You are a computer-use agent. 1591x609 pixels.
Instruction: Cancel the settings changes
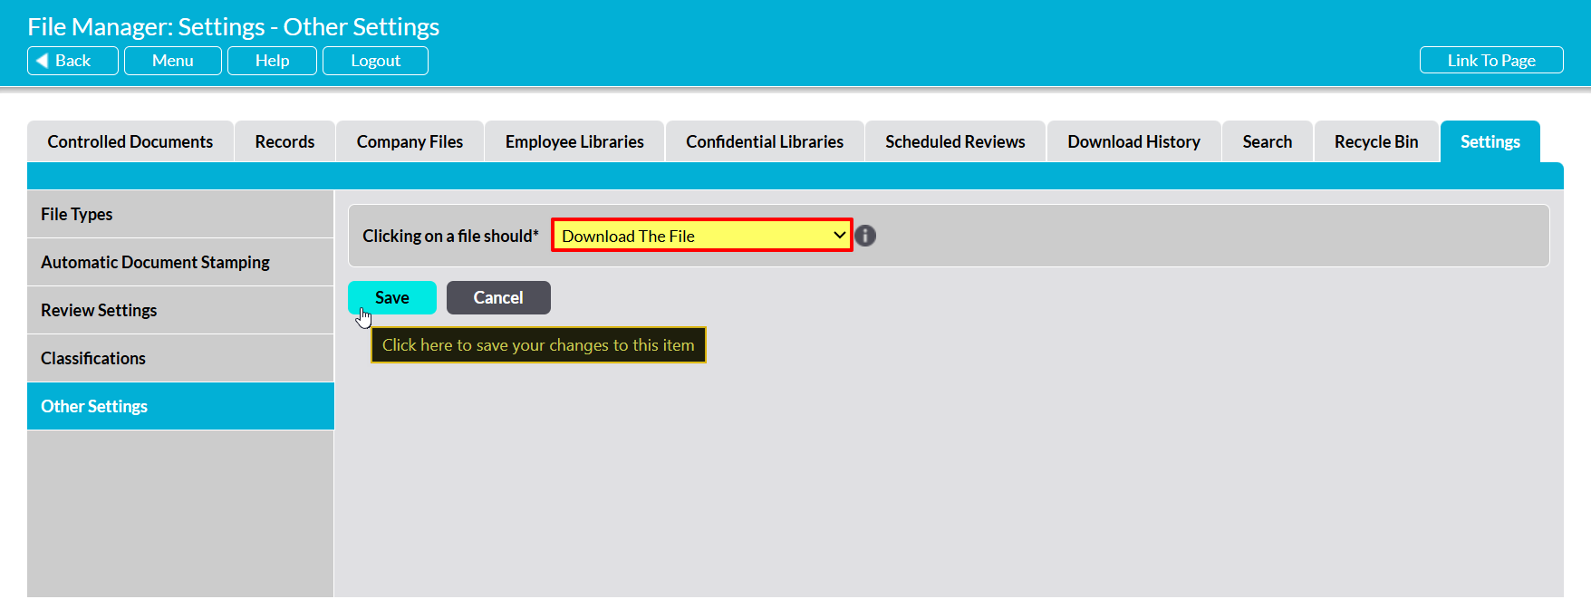(x=498, y=297)
